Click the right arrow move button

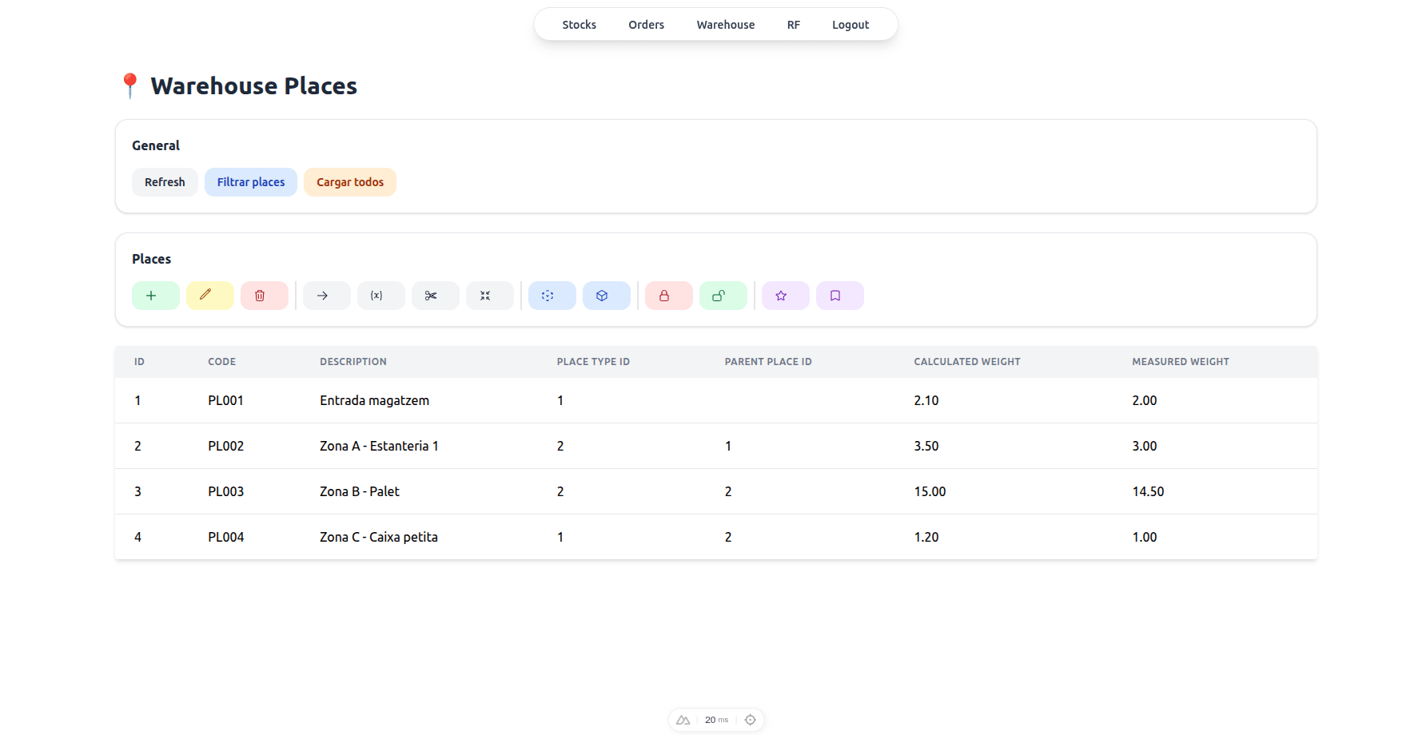coord(326,296)
